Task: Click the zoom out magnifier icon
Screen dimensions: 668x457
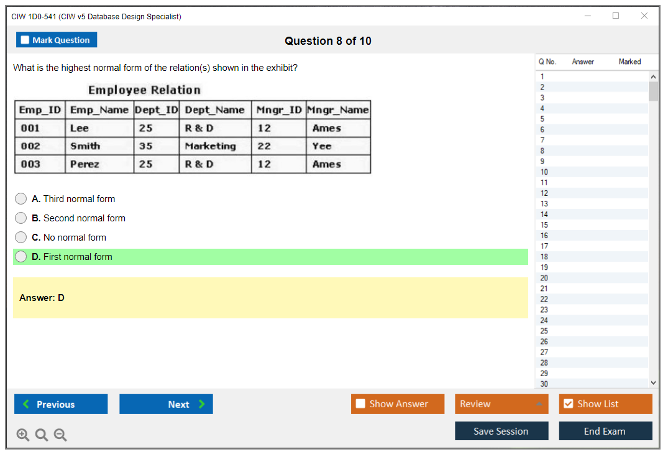Action: tap(60, 435)
